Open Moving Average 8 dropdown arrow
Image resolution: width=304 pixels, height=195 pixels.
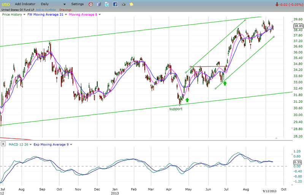point(100,14)
